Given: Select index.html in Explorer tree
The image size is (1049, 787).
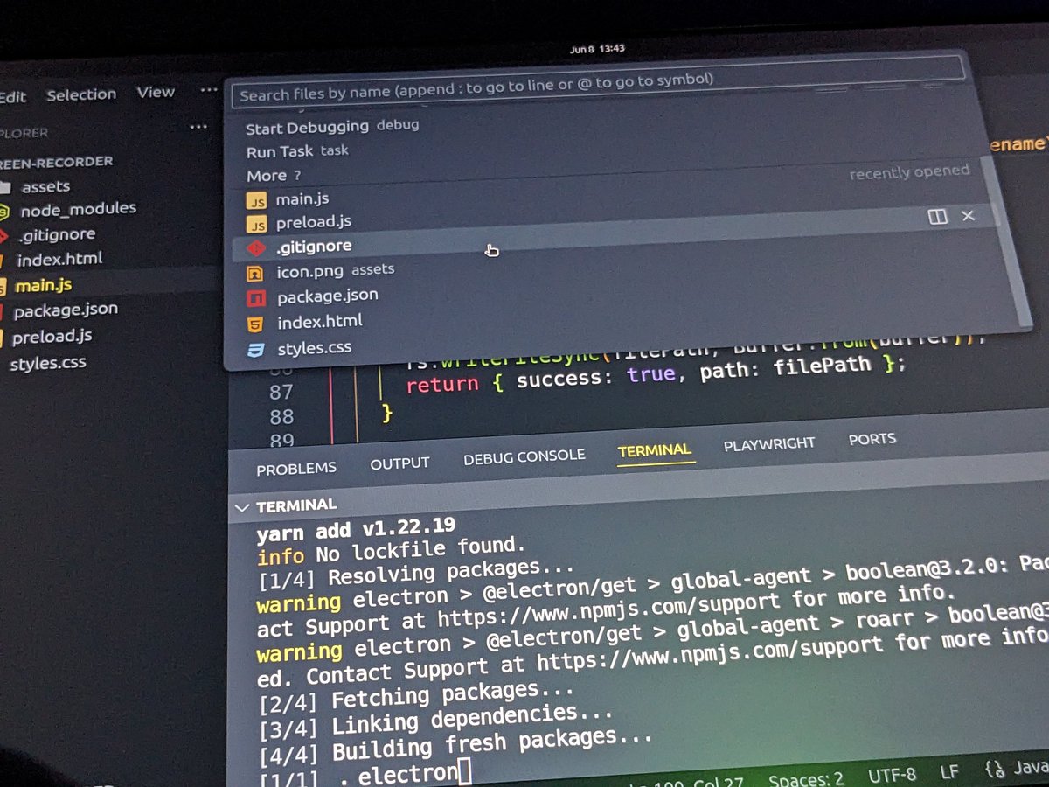Looking at the screenshot, I should coord(59,259).
